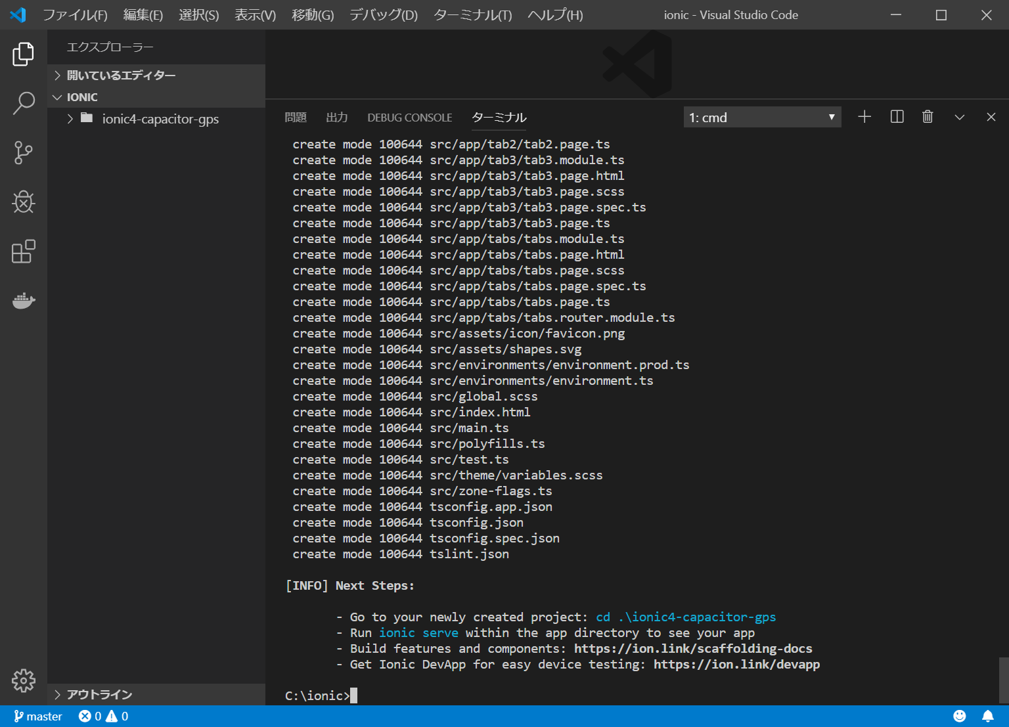
Task: Open the terminal selector dropdown '1: cmd'
Action: pos(762,118)
